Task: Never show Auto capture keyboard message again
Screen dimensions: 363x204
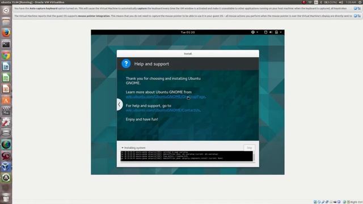Action: (359, 8)
